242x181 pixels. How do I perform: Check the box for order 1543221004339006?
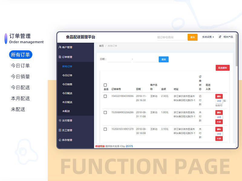105,96
